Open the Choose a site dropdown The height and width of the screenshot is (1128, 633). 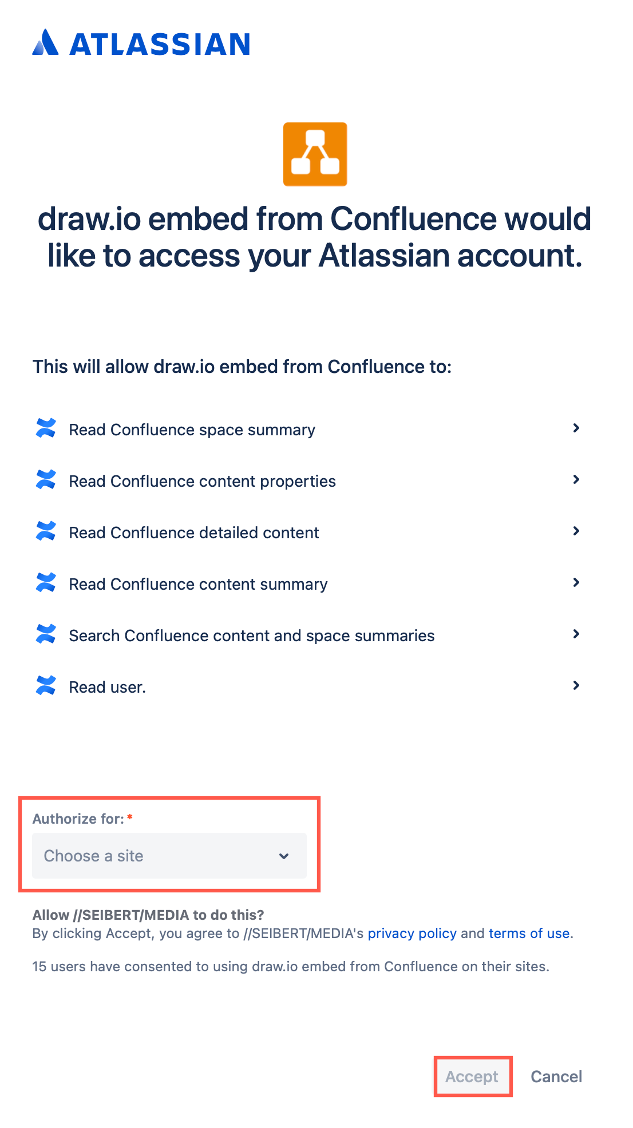click(169, 856)
